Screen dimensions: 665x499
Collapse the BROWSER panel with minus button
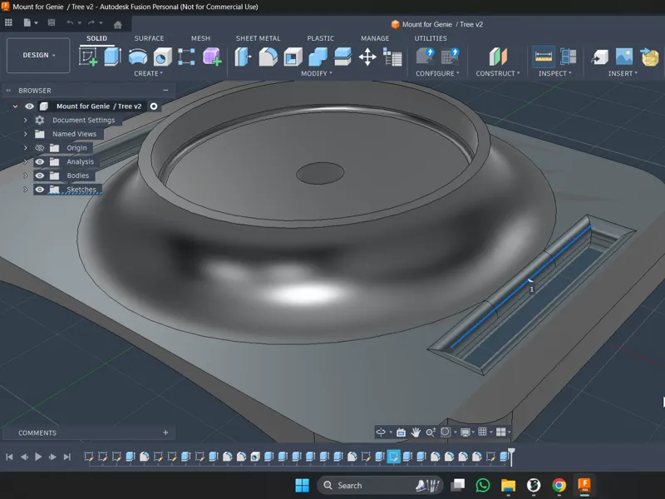click(165, 91)
